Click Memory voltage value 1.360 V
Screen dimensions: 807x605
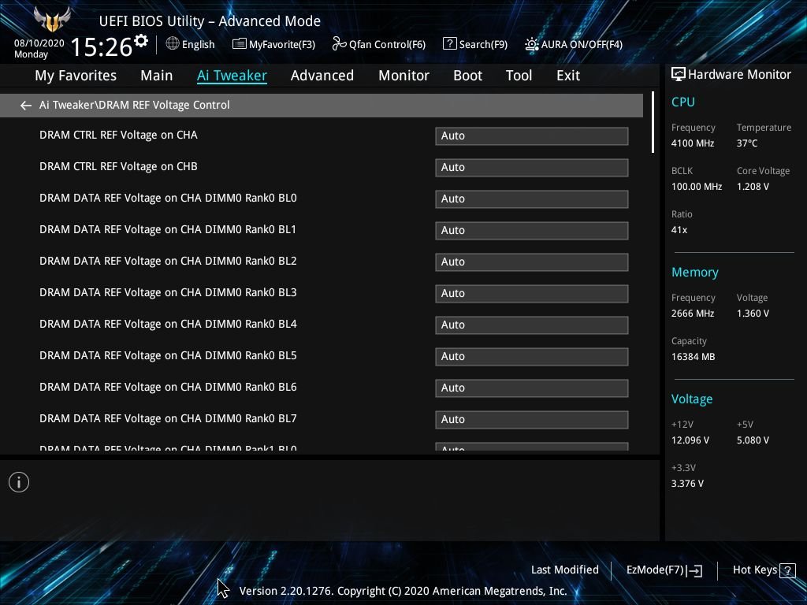(753, 314)
